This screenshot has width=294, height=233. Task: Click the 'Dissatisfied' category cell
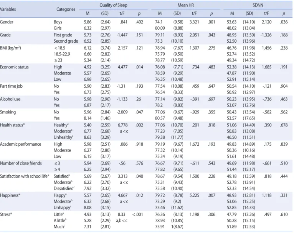click(64, 188)
